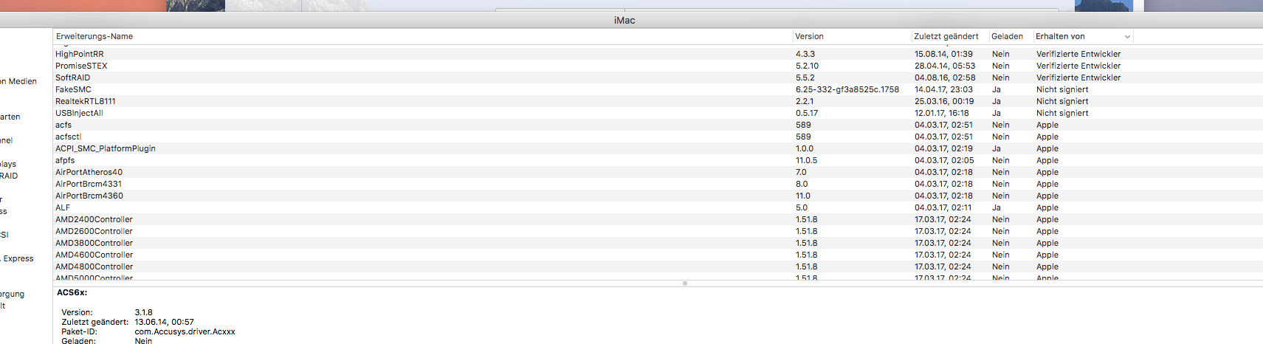Select RAID item in sidebar
1263x344 pixels.
click(x=9, y=176)
